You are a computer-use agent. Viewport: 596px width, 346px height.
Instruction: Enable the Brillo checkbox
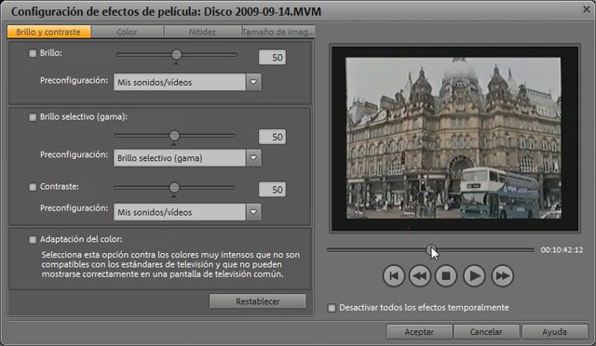pyautogui.click(x=33, y=54)
